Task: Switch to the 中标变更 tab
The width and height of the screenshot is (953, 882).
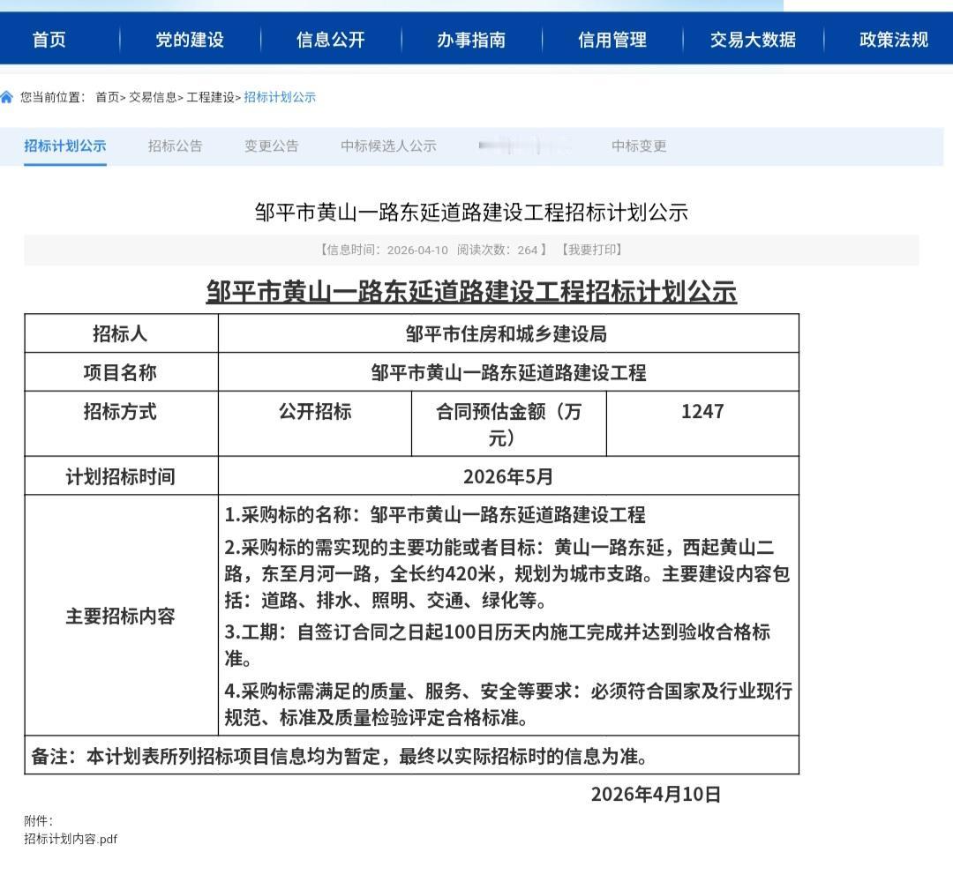Action: pos(639,146)
